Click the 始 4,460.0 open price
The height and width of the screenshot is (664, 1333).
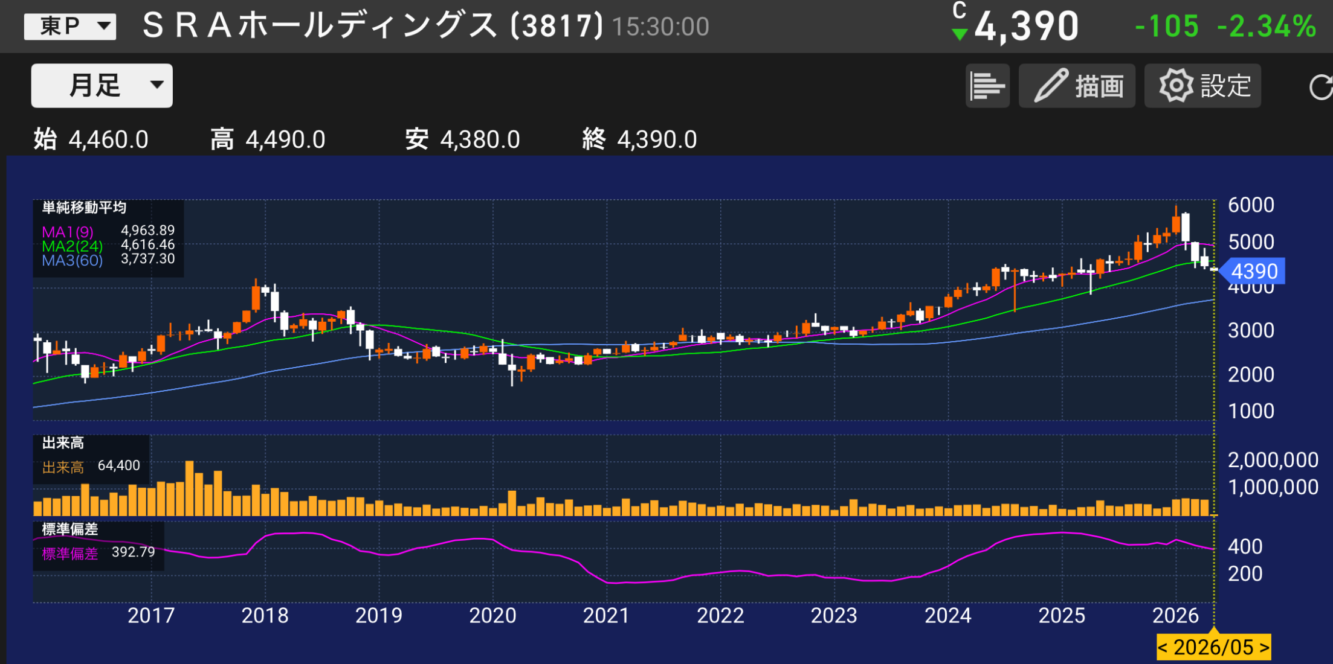click(91, 139)
